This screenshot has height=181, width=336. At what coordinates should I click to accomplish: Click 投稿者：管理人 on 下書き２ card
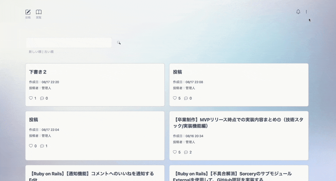pyautogui.click(x=40, y=88)
